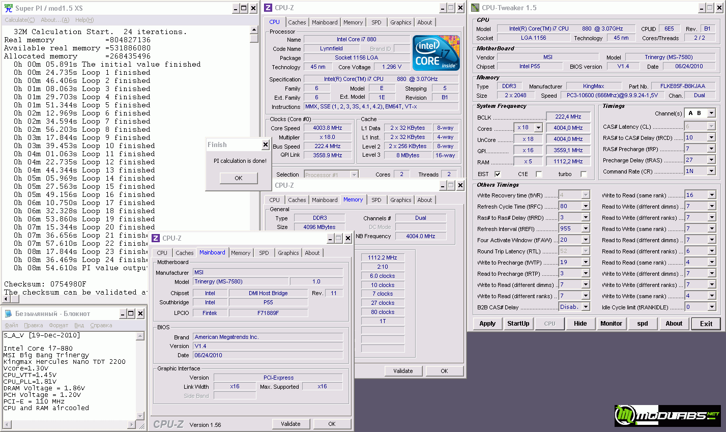Open the Channel(s) A B dropdown
This screenshot has height=432, width=726.
(711, 113)
